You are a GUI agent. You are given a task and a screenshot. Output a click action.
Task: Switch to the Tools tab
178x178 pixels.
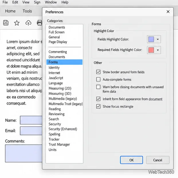click(27, 11)
